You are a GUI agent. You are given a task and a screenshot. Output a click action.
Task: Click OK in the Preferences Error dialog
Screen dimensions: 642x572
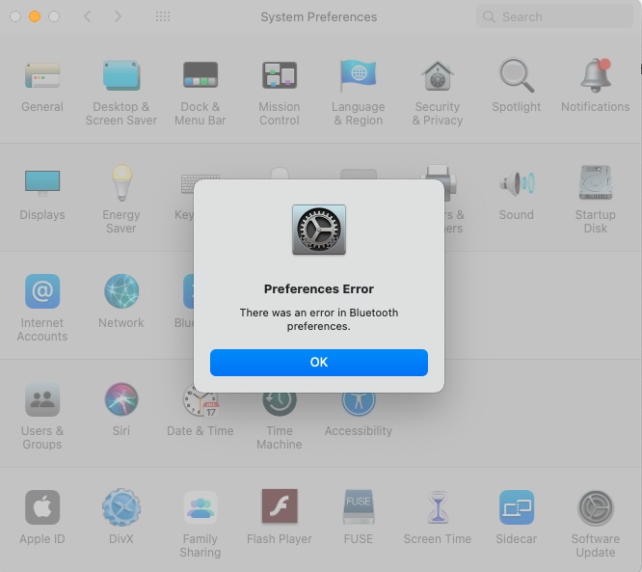[318, 363]
